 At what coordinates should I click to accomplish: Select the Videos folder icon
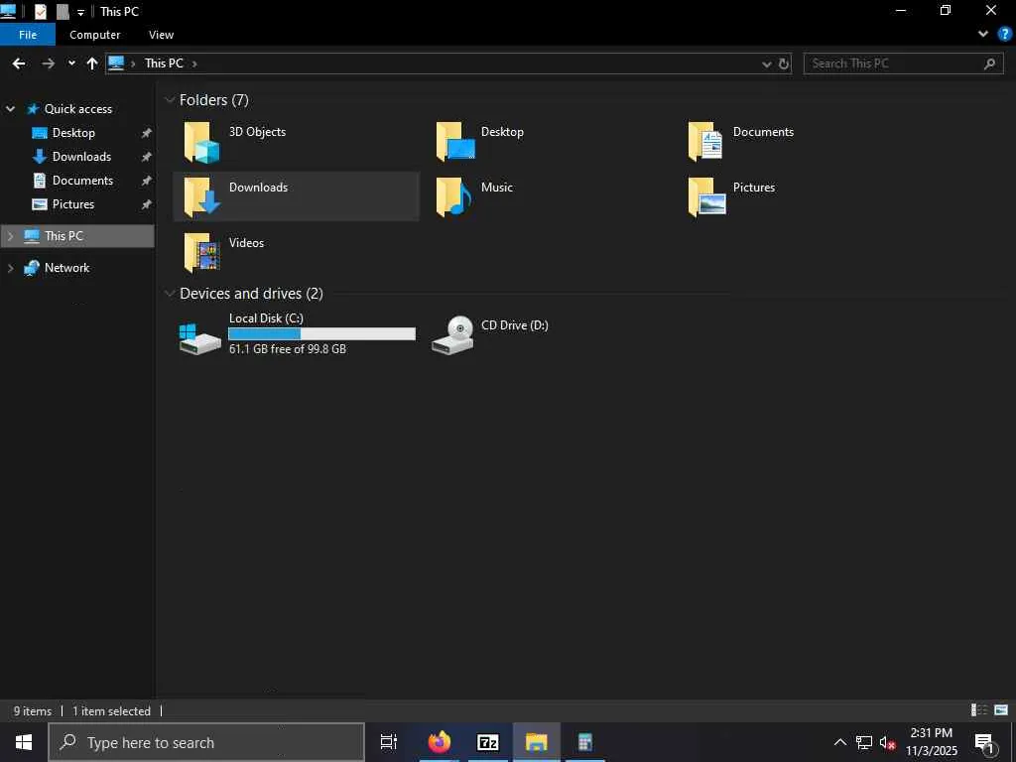click(201, 253)
